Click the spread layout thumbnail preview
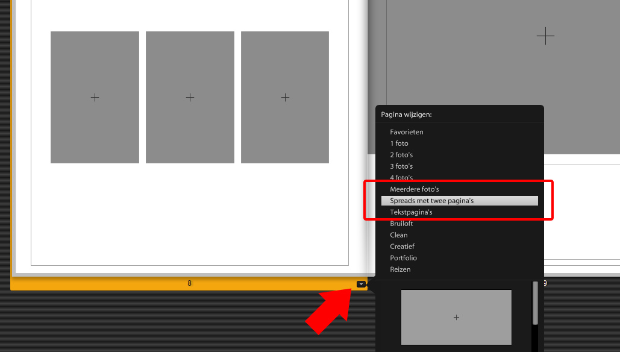 [456, 317]
